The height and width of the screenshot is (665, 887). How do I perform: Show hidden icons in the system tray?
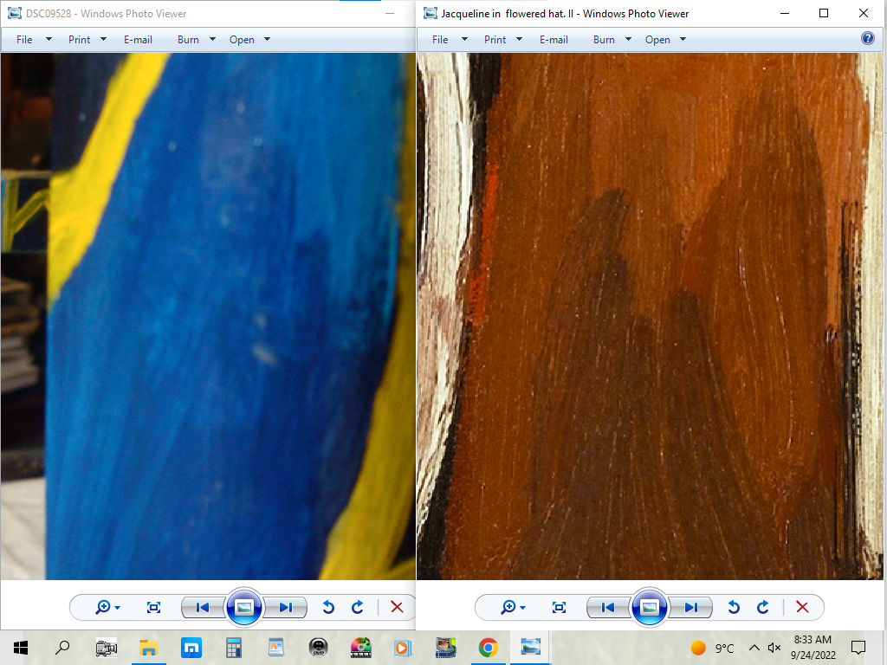(x=754, y=648)
